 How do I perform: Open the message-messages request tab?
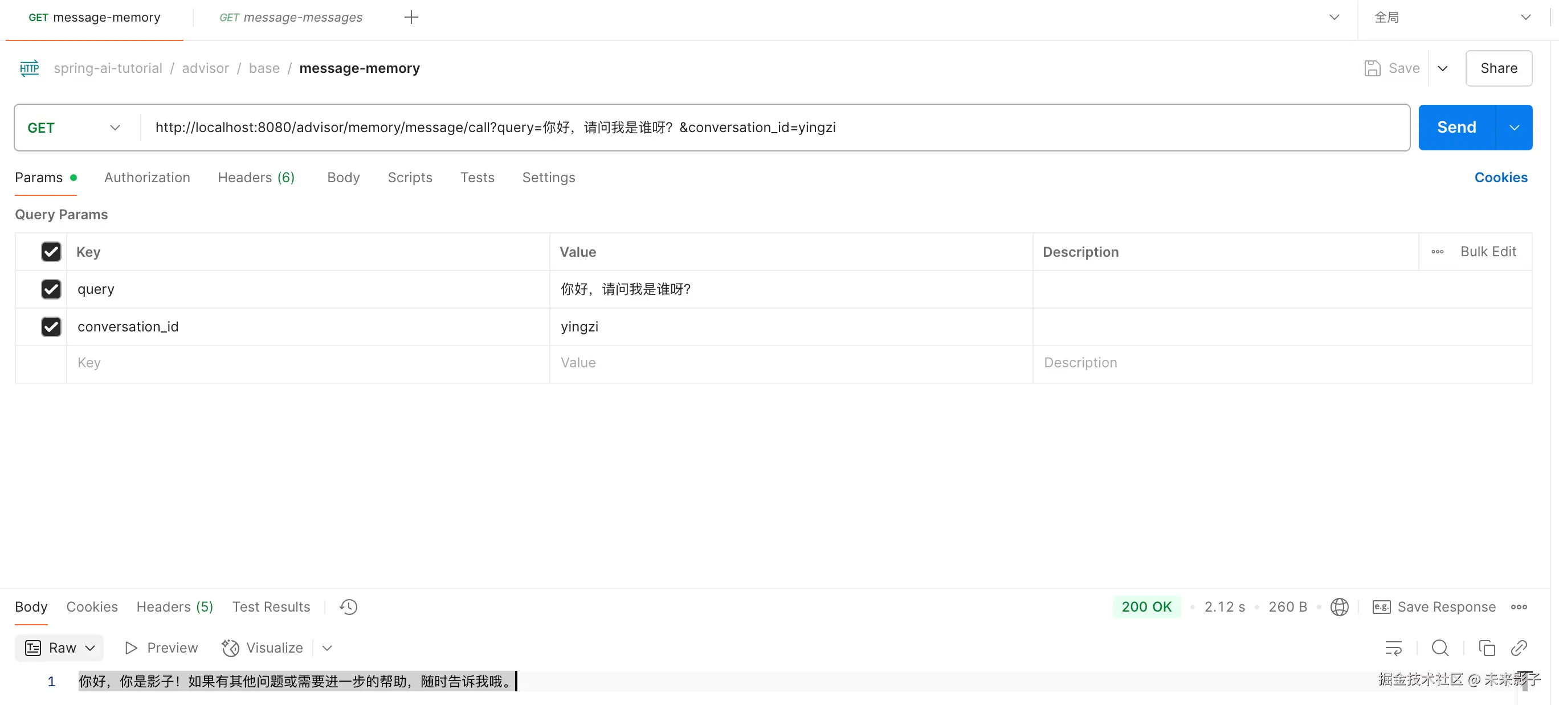[x=291, y=17]
